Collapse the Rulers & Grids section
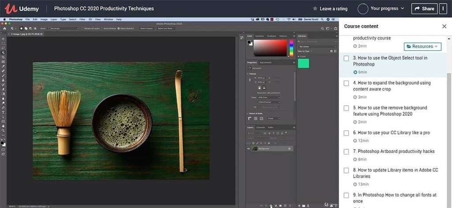 (x=248, y=113)
